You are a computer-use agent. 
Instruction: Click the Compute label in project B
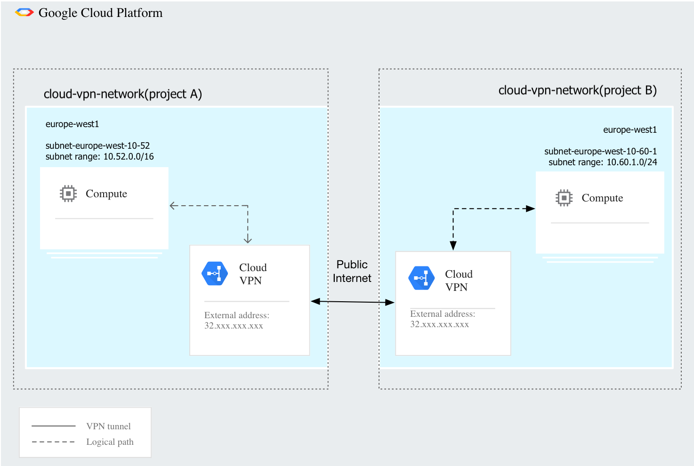(602, 198)
